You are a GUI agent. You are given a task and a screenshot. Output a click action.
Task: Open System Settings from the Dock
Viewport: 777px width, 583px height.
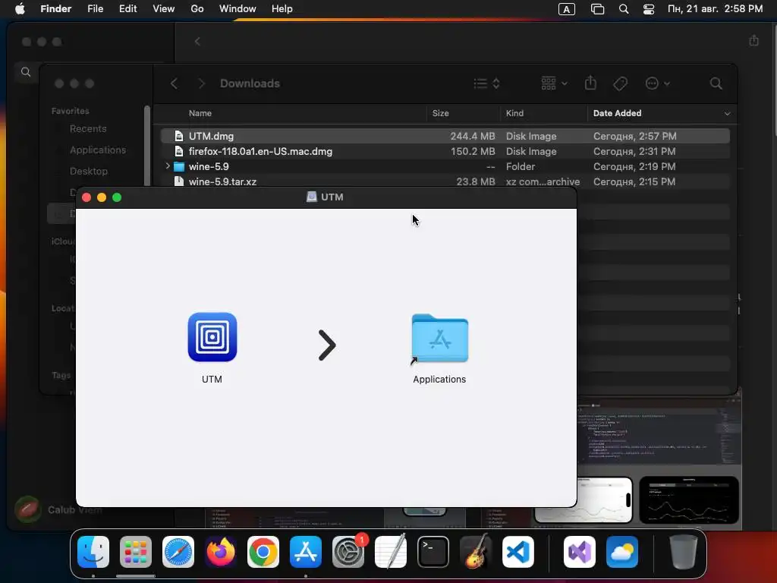[x=348, y=552]
